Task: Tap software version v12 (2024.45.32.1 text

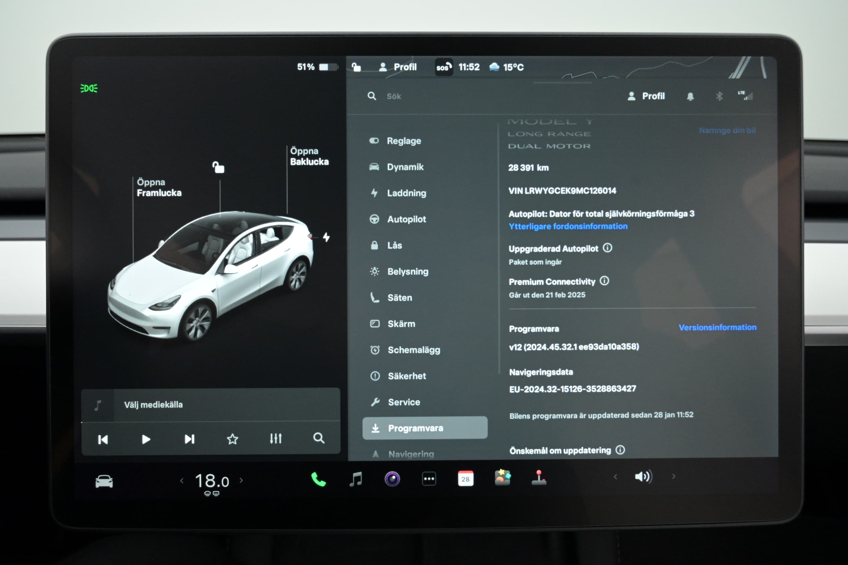Action: click(x=574, y=347)
